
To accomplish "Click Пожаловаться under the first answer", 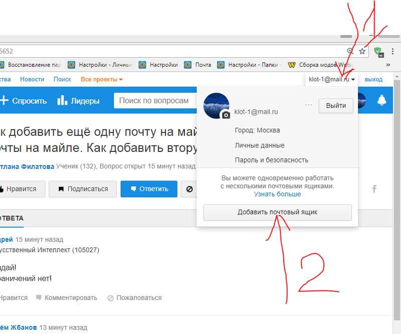I will [134, 298].
